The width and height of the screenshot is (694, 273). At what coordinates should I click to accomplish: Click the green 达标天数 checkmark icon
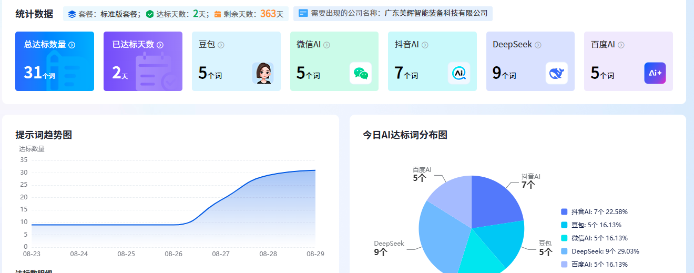tap(150, 14)
